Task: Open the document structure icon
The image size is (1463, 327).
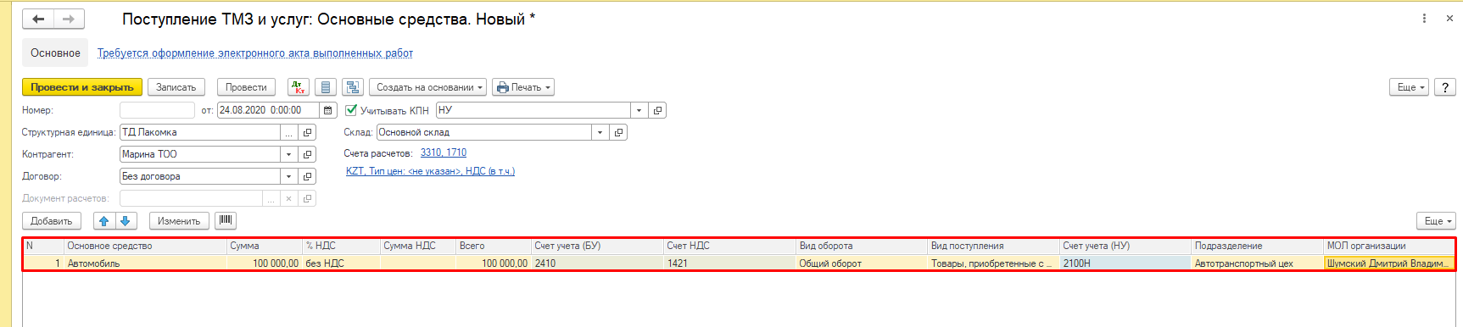Action: pos(353,87)
